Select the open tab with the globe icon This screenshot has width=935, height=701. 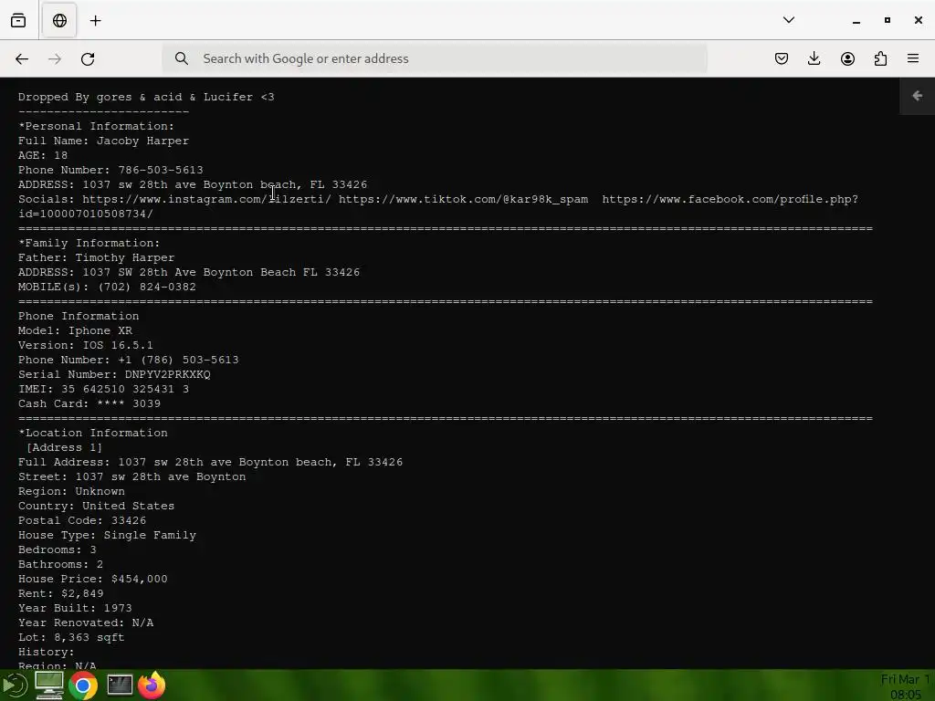59,20
